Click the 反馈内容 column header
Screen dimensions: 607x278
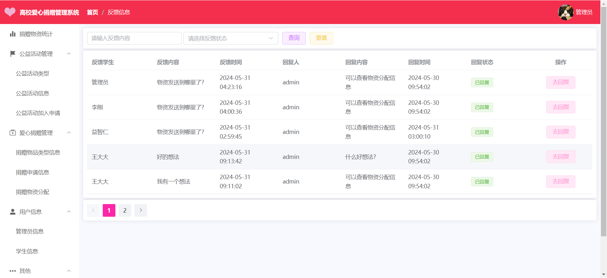168,62
